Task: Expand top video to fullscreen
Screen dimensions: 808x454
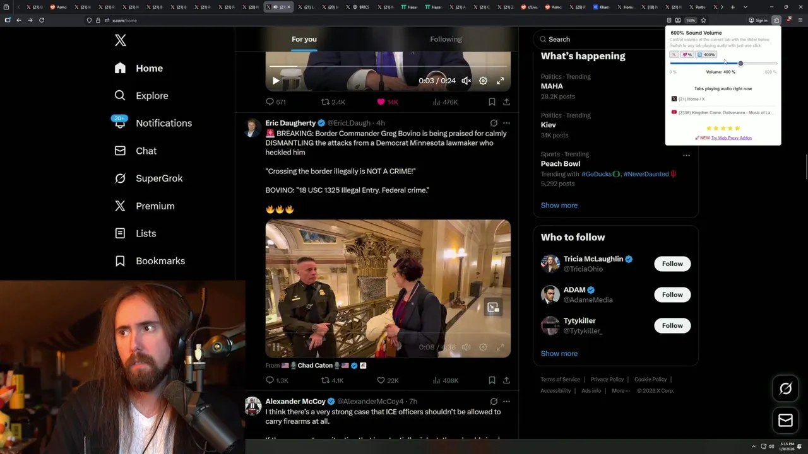Action: (x=500, y=81)
